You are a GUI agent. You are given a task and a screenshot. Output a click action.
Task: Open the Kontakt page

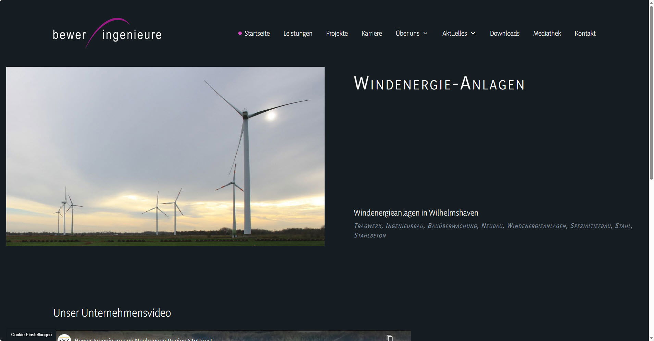pos(585,33)
